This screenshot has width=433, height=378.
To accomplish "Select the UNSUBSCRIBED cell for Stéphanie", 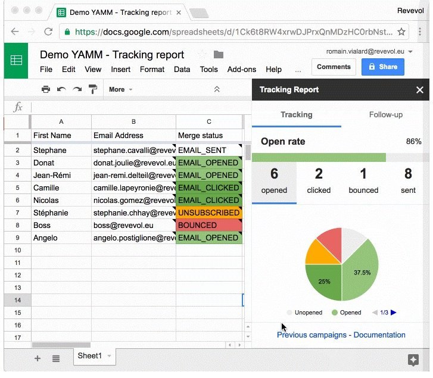I will click(x=209, y=213).
